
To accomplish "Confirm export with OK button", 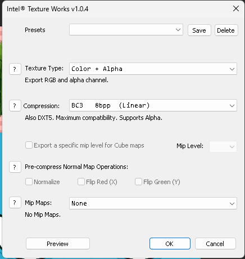I will tap(170, 244).
